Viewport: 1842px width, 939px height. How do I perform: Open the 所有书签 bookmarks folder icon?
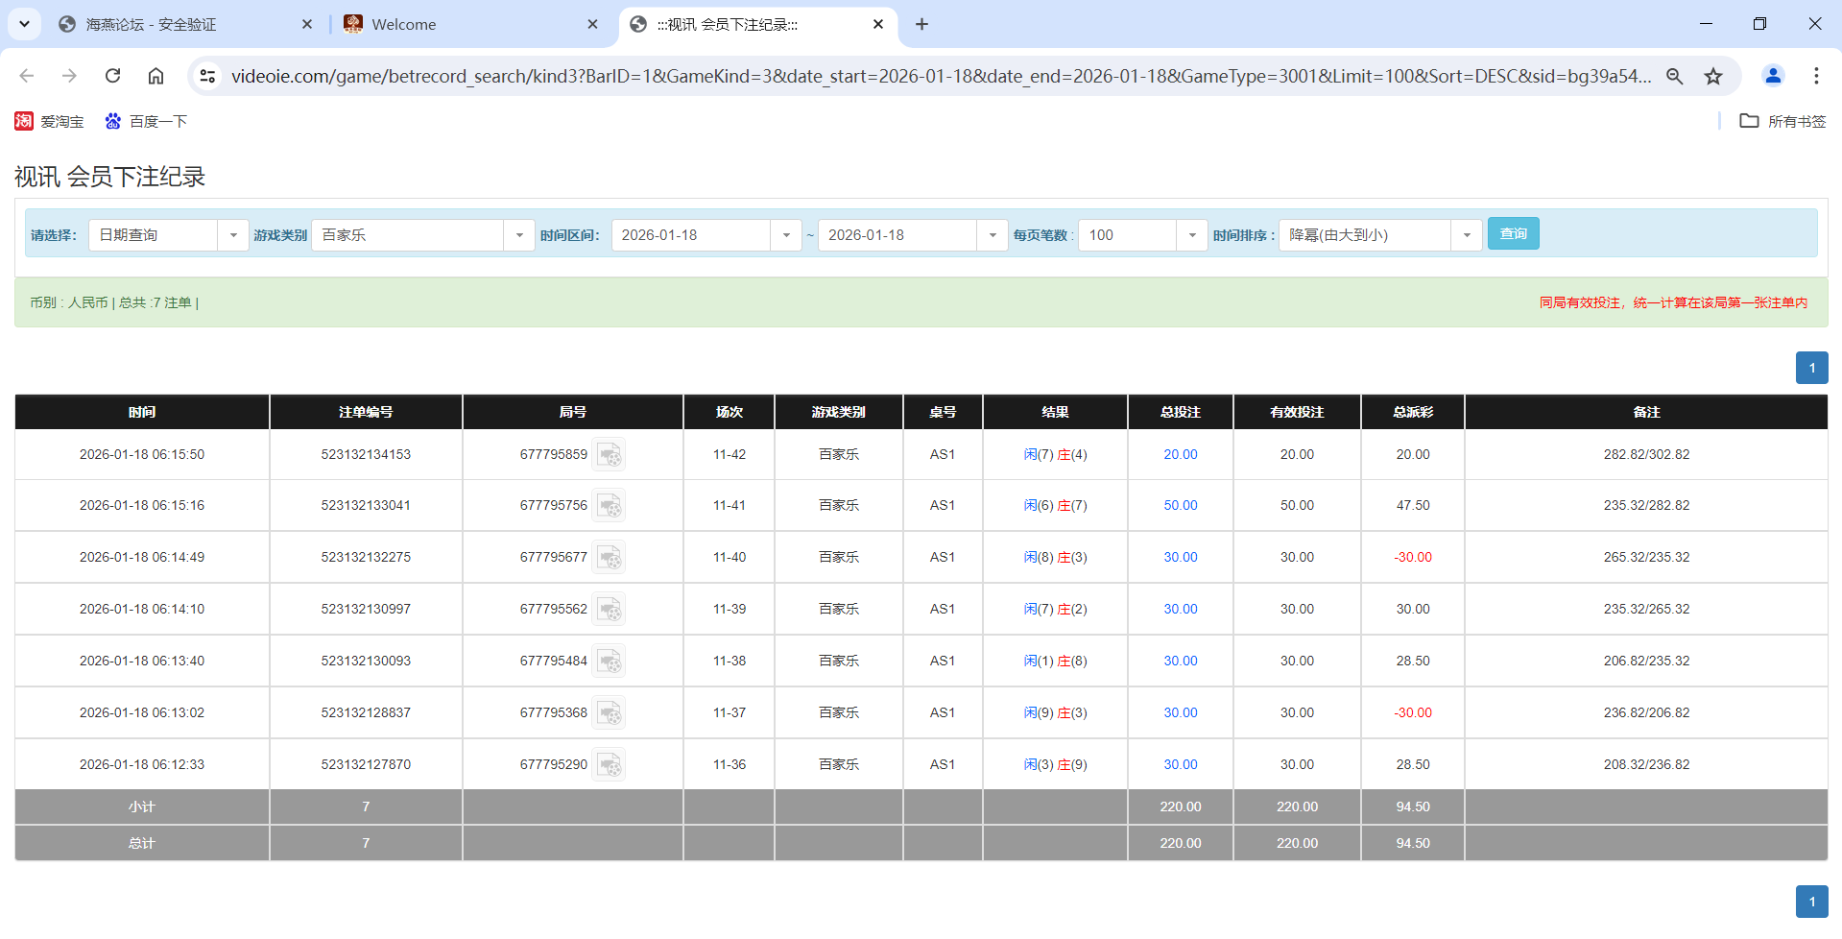[x=1751, y=121]
